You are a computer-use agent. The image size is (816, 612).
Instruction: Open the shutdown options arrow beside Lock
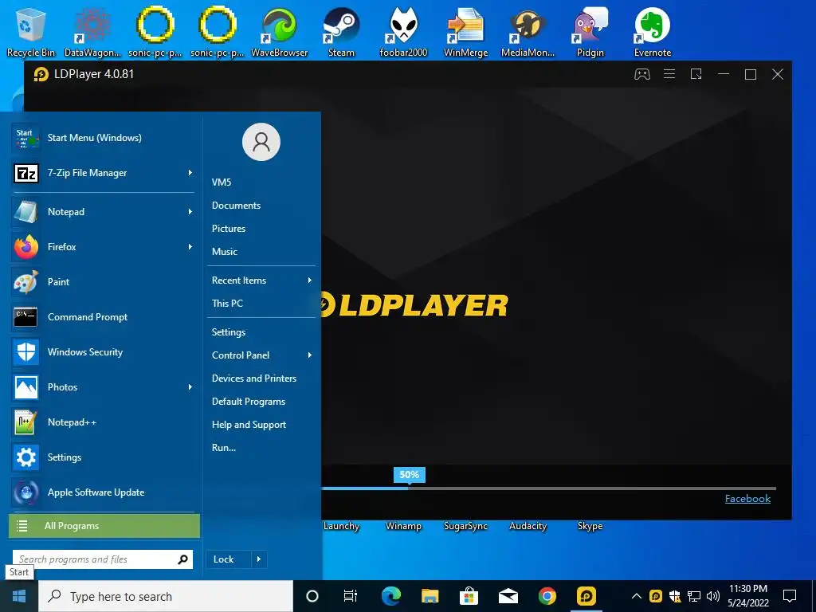(259, 559)
